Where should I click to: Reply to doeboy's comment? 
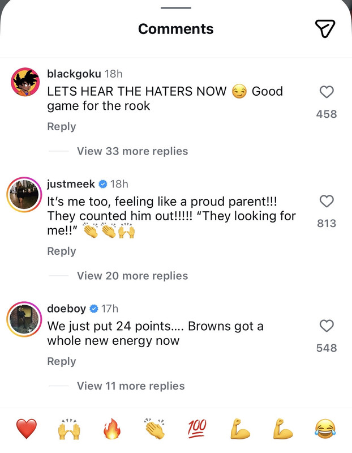coord(62,361)
